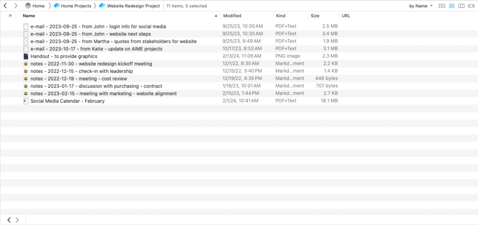Click the forward navigation arrow in top toolbar
Viewport: 478px width, 225px height.
point(16,6)
